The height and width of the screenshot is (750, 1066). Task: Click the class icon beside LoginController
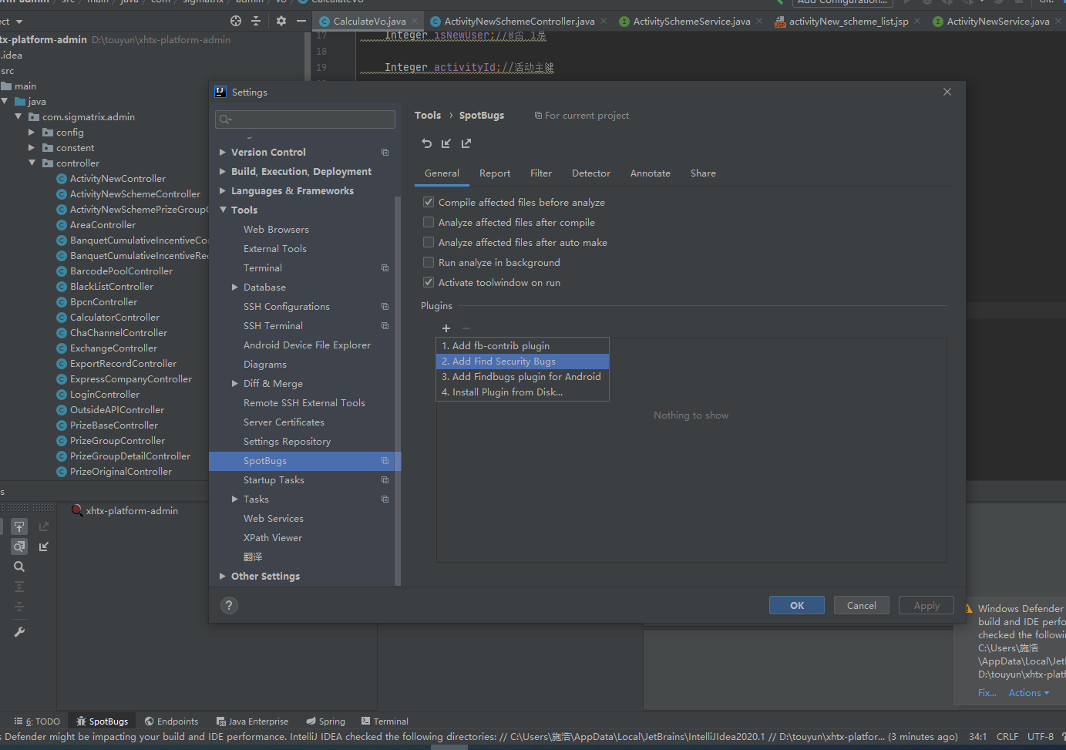[62, 395]
